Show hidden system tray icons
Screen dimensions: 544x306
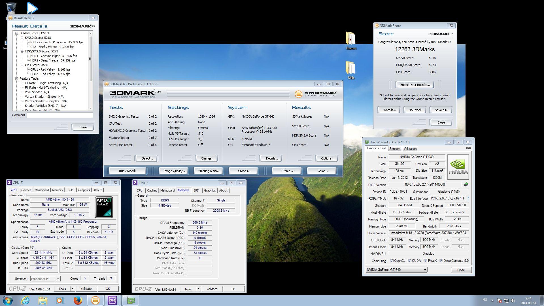point(492,301)
